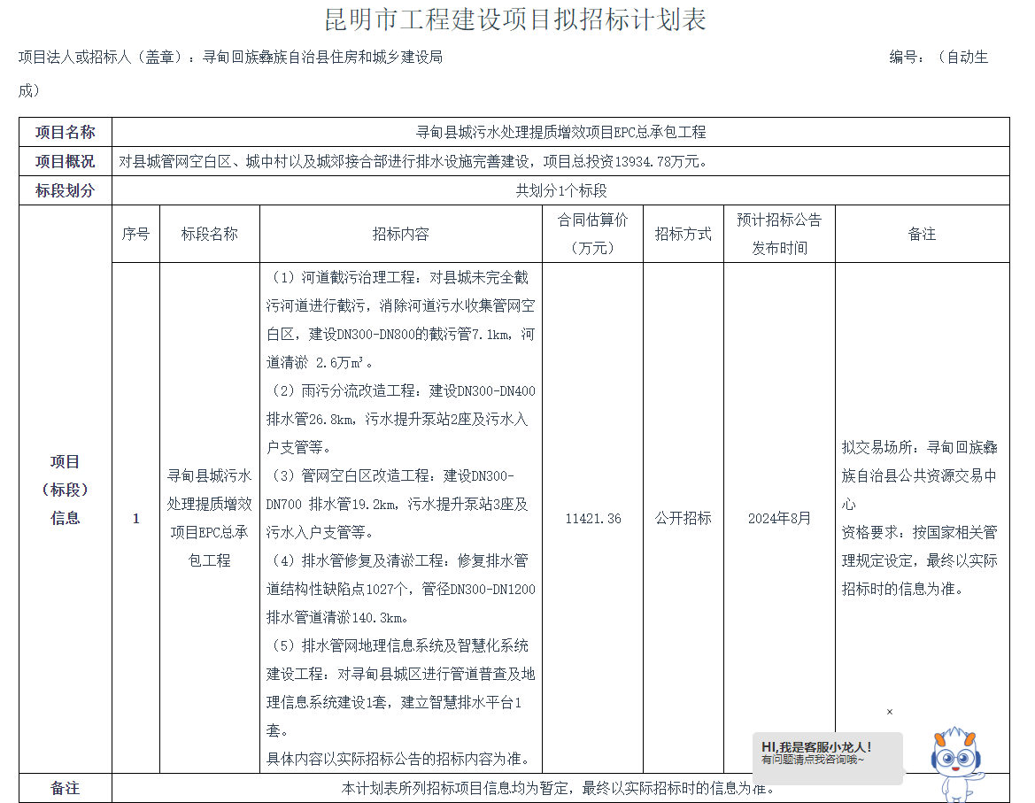
Task: Click the 项目（标段）信息 side header cell
Action: (x=66, y=490)
